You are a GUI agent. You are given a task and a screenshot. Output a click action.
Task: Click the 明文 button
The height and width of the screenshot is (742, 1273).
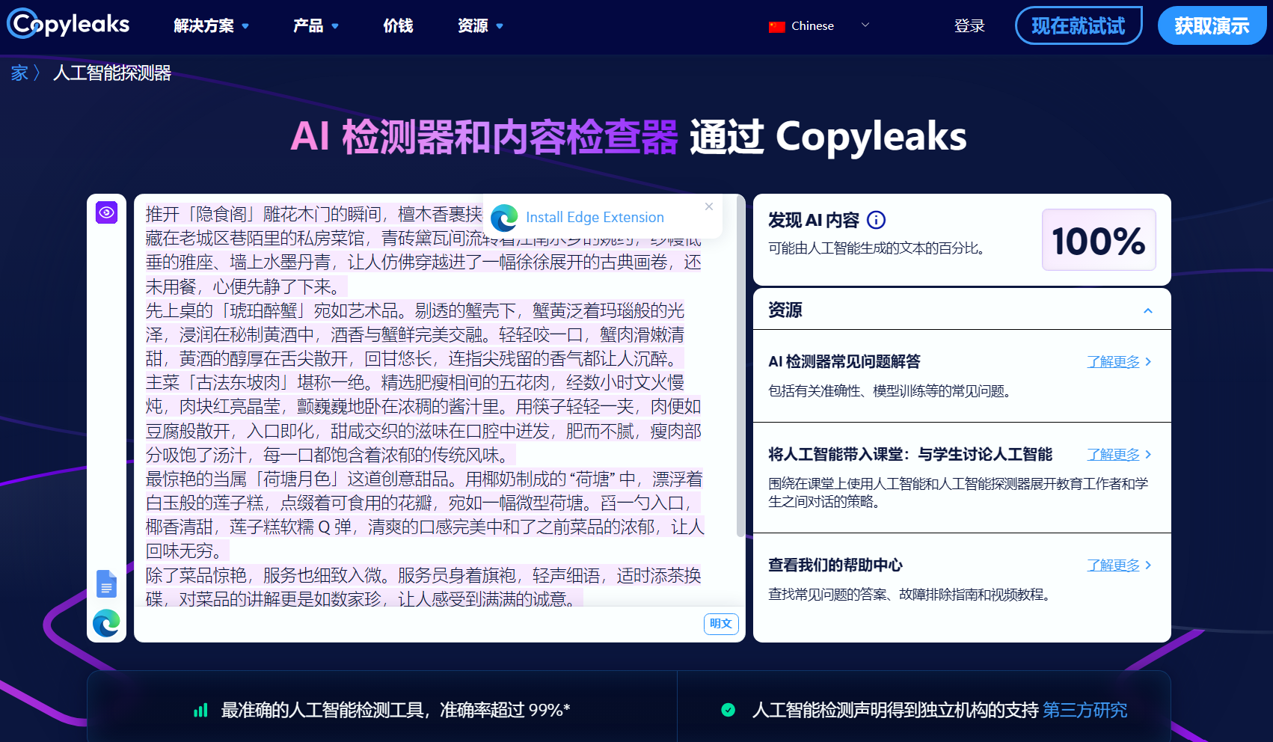click(721, 624)
